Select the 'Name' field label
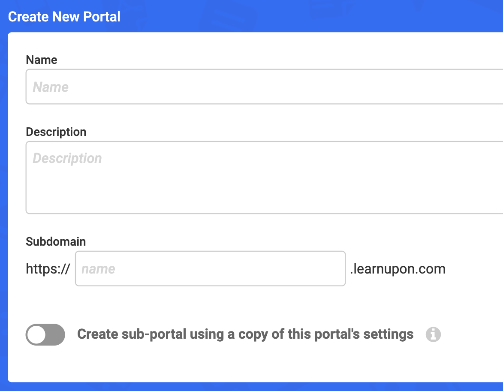 tap(41, 60)
